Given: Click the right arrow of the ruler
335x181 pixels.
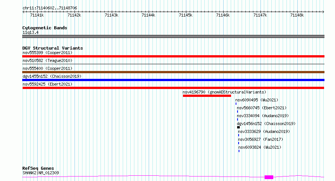Looking at the screenshot, I should click(323, 12).
